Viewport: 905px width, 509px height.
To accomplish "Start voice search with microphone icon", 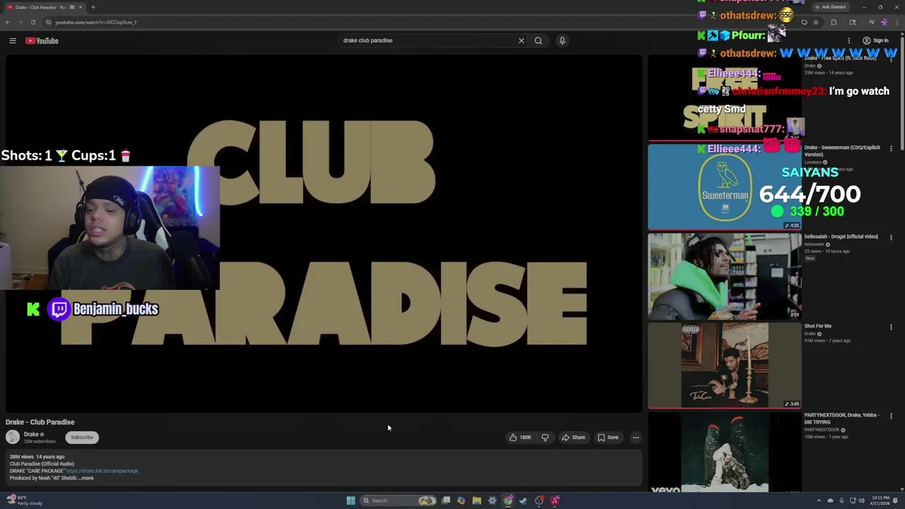I will point(562,40).
